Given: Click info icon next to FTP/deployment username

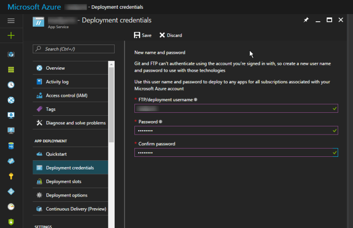Looking at the screenshot, I should tap(196, 100).
